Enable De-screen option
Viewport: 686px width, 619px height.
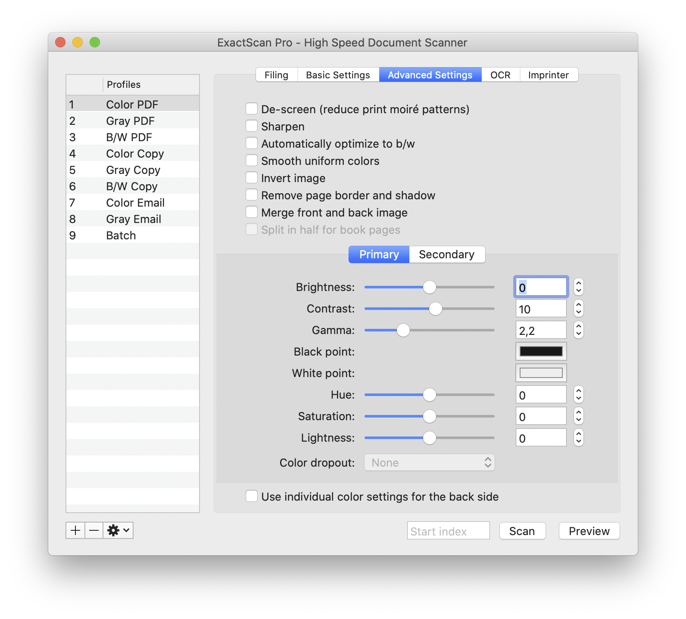point(252,109)
